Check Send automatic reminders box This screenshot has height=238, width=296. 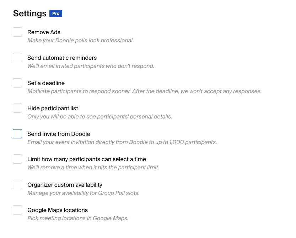click(x=17, y=58)
